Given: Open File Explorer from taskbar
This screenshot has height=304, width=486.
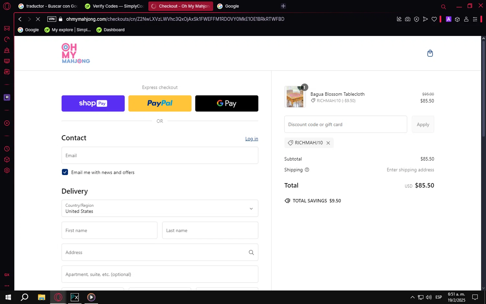Looking at the screenshot, I should (x=41, y=297).
